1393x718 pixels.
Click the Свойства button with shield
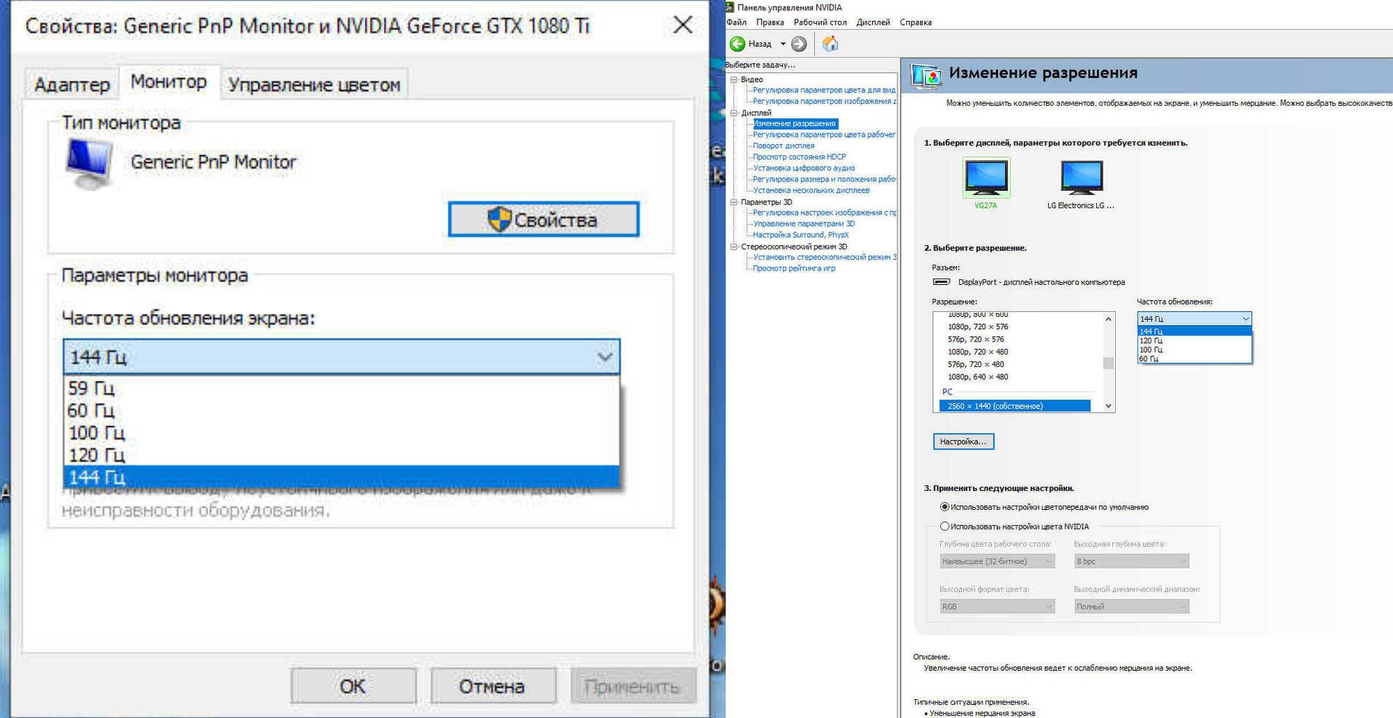coord(543,219)
